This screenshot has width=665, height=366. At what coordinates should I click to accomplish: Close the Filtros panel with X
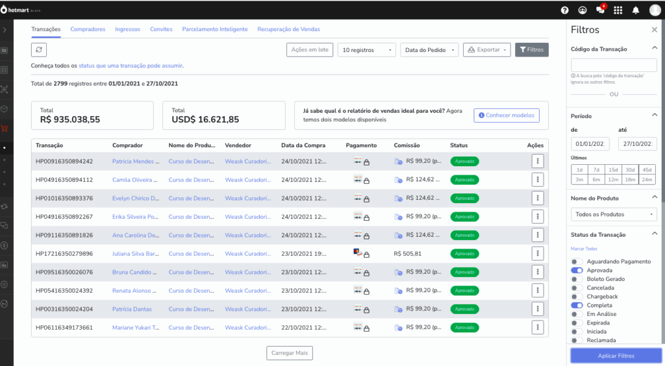coord(655,30)
